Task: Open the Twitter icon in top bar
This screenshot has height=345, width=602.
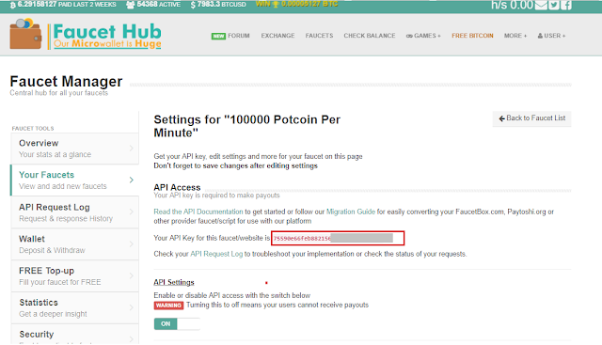Action: 554,5
